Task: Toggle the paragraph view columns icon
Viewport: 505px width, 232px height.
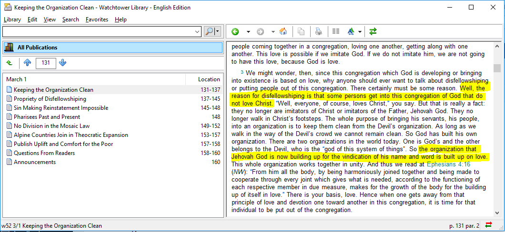Action: point(336,31)
